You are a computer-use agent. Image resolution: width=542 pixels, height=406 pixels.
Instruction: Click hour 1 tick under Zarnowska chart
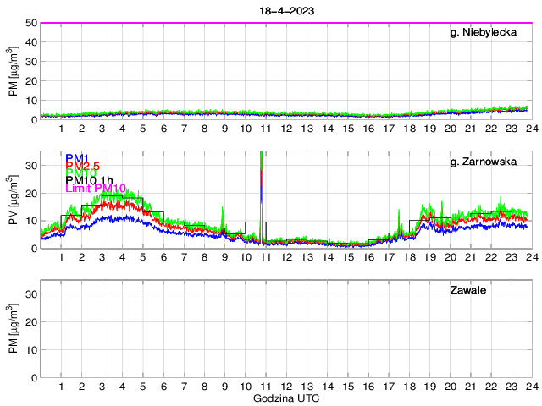click(x=61, y=257)
